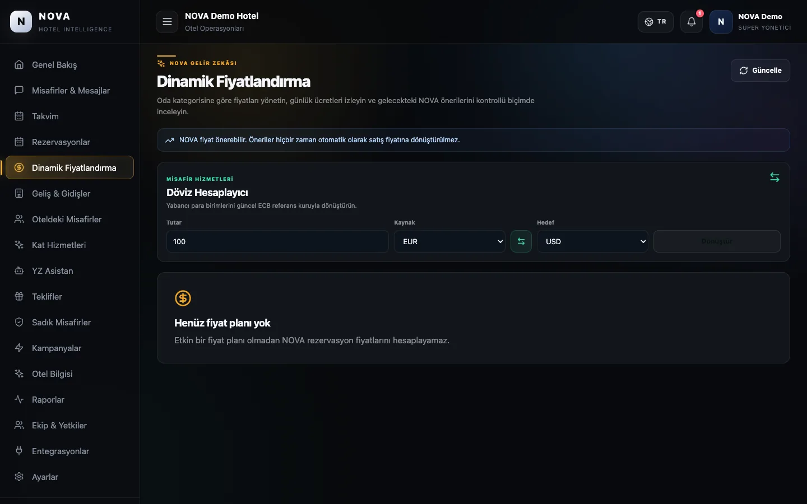The height and width of the screenshot is (504, 807).
Task: Click the Dinamik Fiyatlandırma dollar icon
Action: [19, 167]
